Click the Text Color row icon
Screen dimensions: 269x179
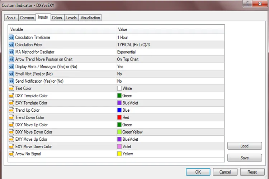(11, 88)
